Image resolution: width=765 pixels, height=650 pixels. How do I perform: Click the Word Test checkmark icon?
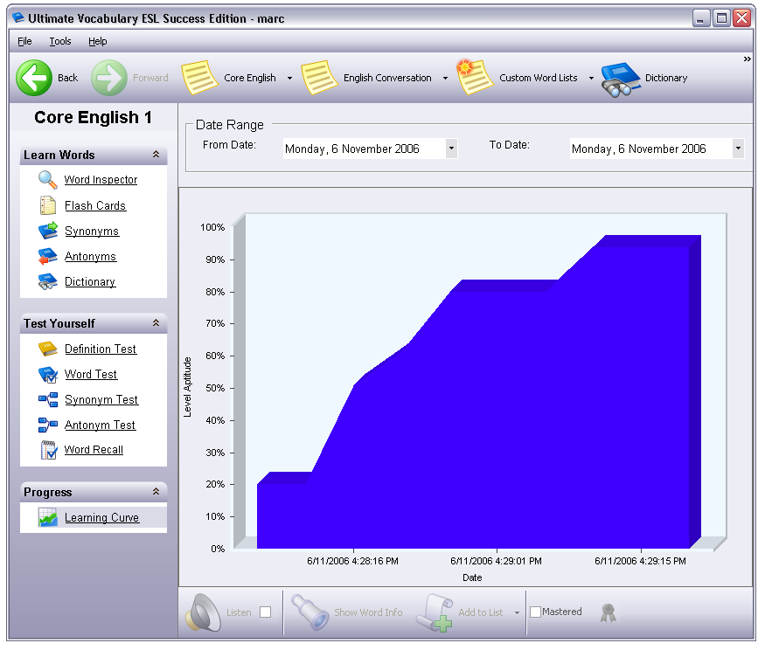pyautogui.click(x=48, y=375)
